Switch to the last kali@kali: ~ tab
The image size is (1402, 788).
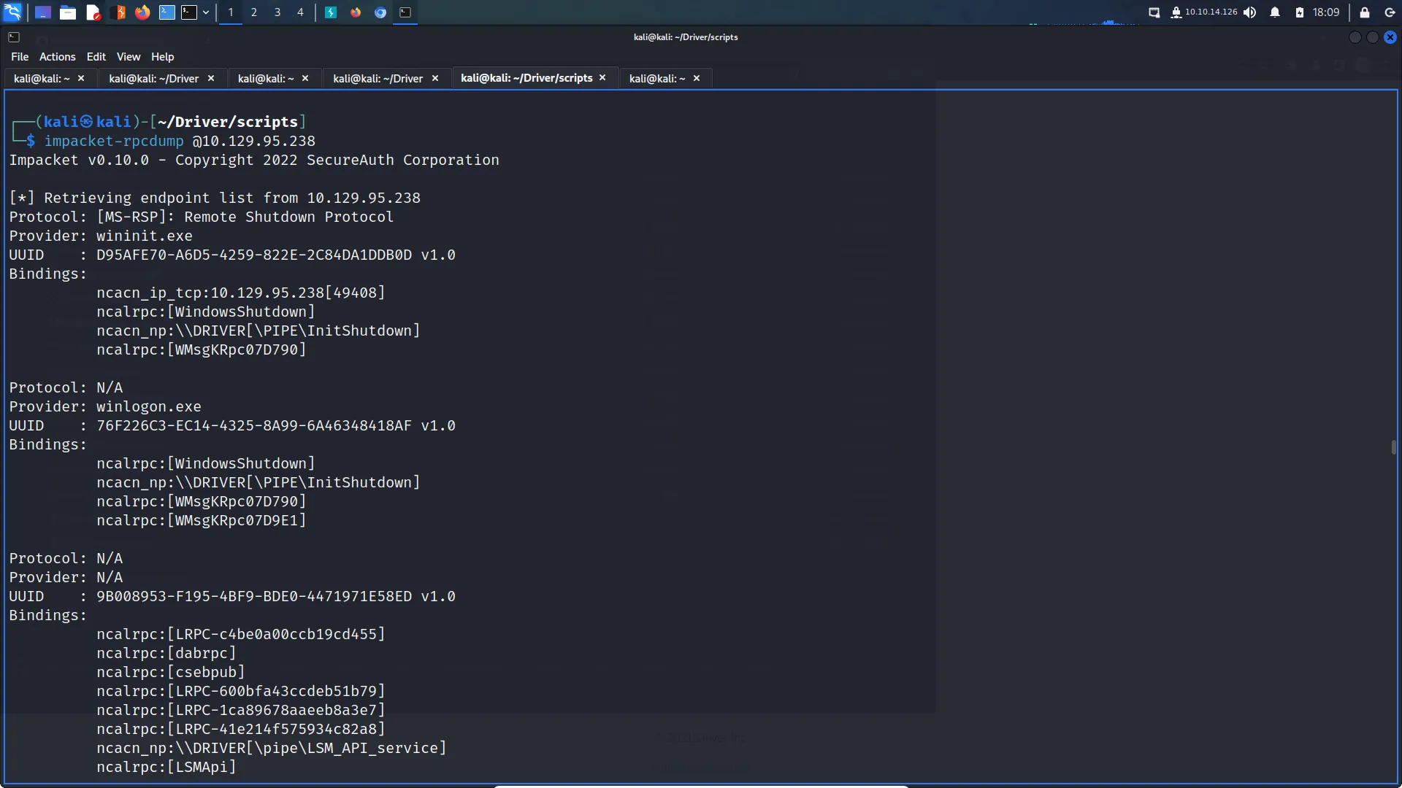coord(657,78)
